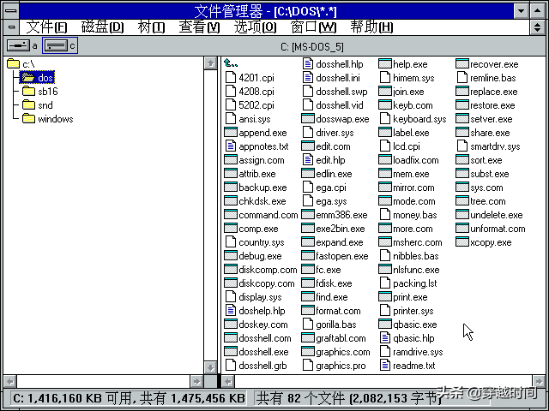Viewport: 549px width, 411px height.
Task: Click the dosshell.hlp document icon
Action: 308,63
